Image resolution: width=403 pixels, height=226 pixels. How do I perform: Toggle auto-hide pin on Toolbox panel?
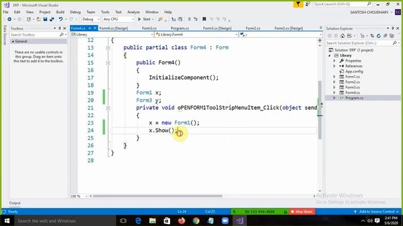(60, 28)
